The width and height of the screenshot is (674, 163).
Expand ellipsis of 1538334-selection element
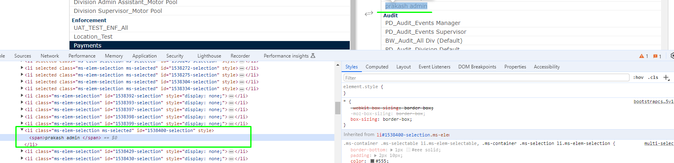tap(242, 89)
